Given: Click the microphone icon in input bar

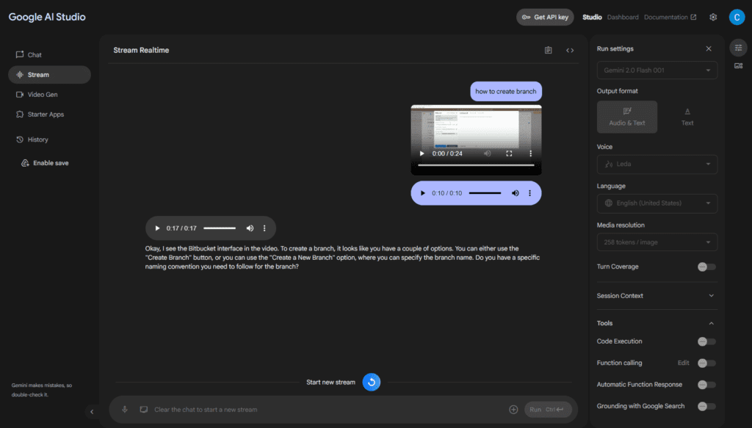Looking at the screenshot, I should click(x=125, y=410).
